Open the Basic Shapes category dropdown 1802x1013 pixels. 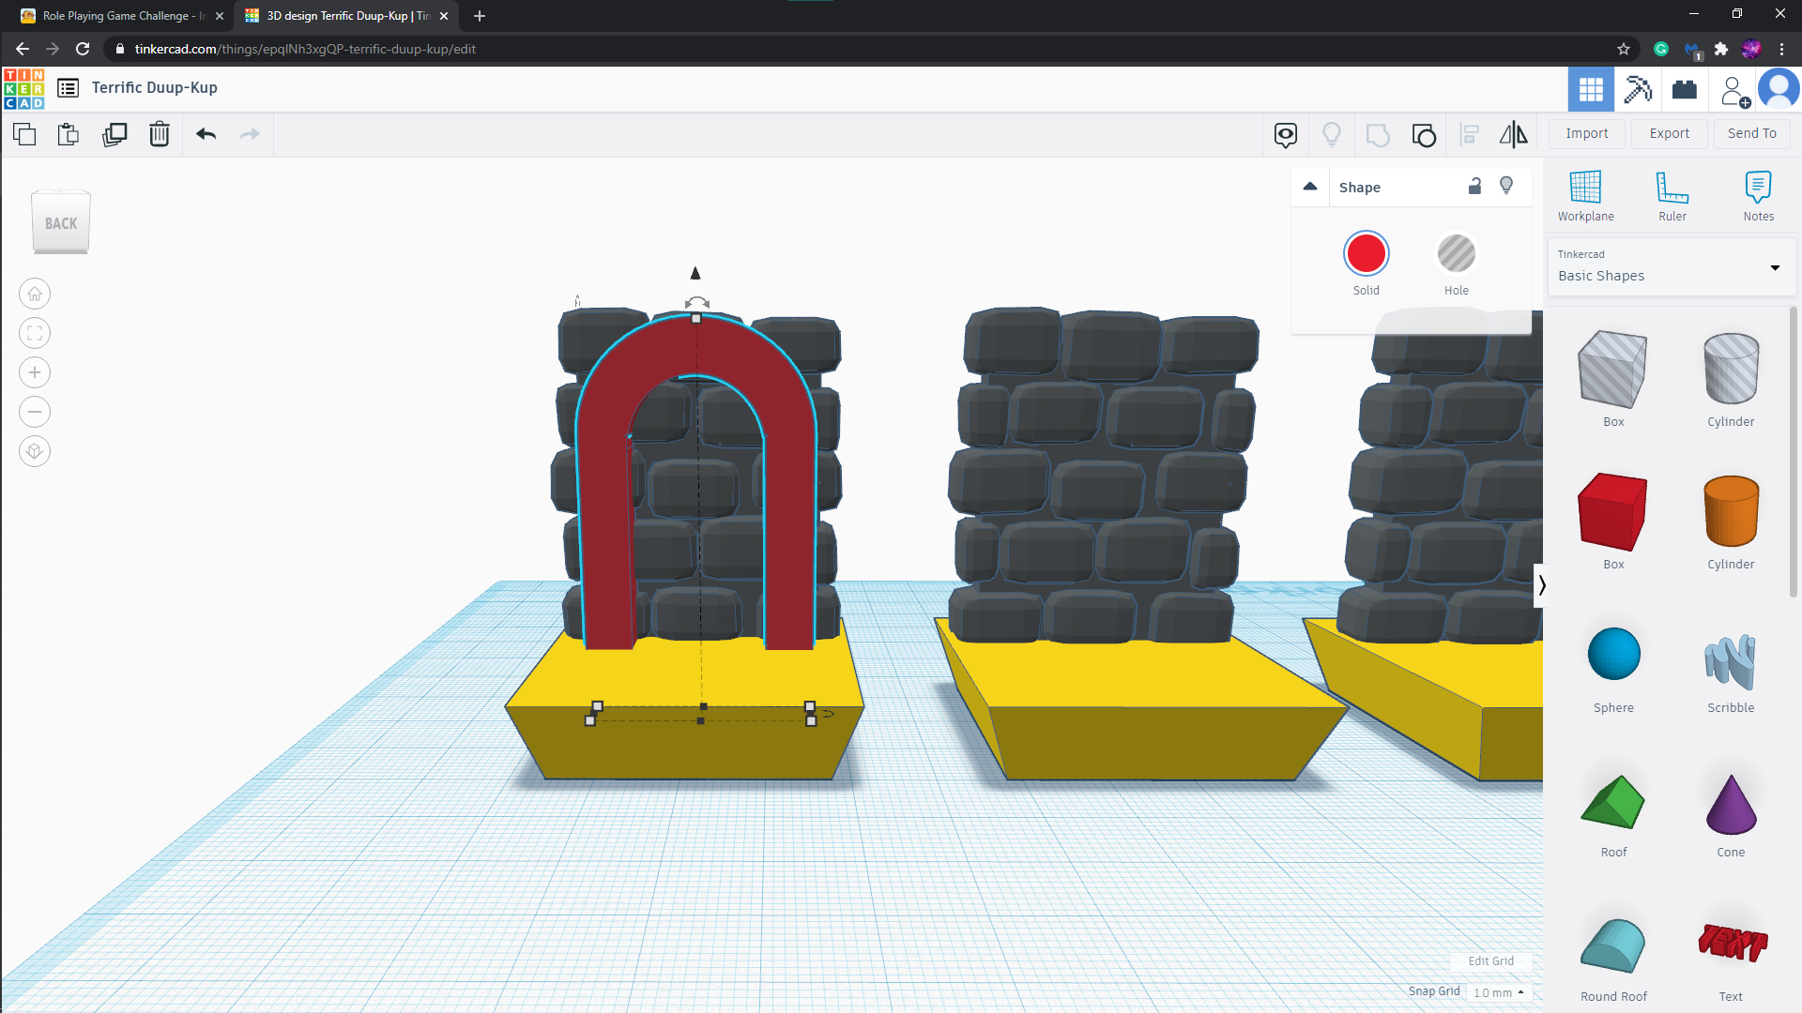(1672, 266)
